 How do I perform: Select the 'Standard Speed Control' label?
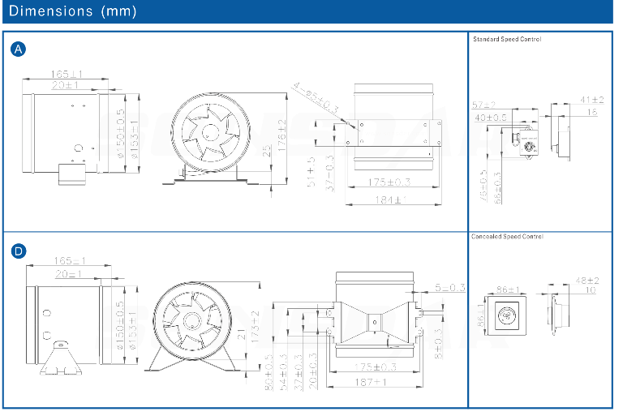[506, 39]
